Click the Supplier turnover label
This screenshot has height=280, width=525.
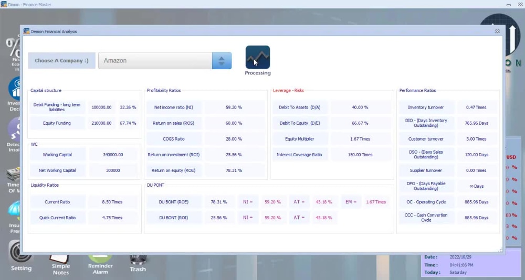(x=426, y=170)
